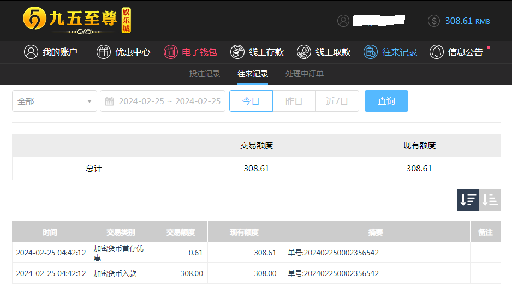This screenshot has height=293, width=512.
Task: Click the 线上存款 deposit icon
Action: pos(237,52)
